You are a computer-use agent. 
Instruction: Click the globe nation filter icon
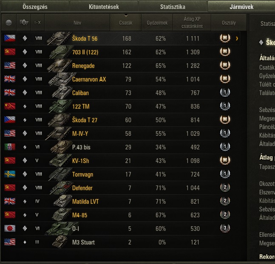point(9,22)
